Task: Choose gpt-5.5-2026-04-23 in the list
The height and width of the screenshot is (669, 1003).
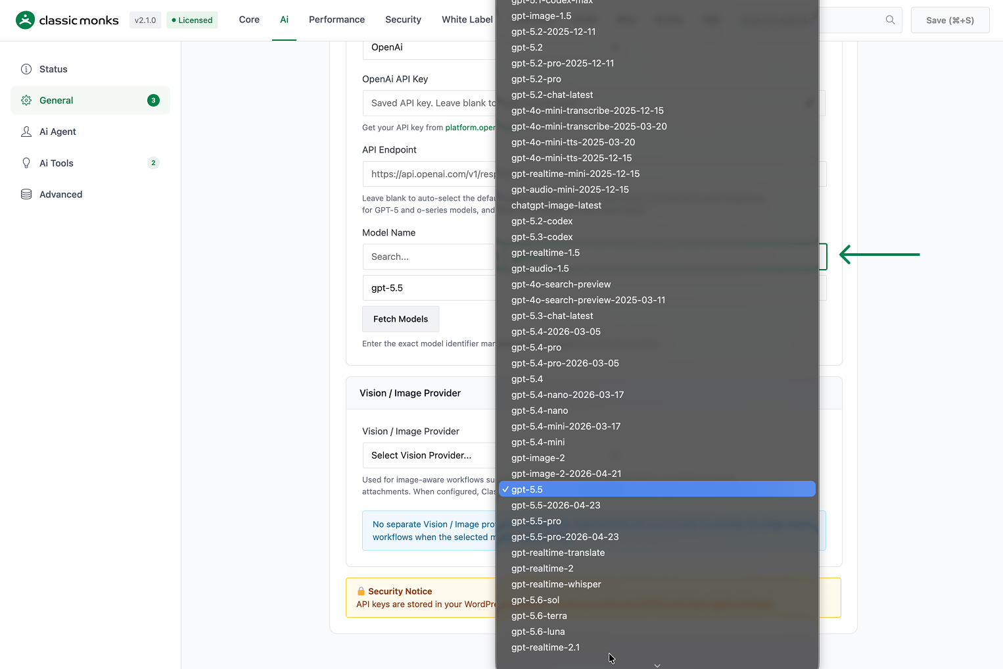Action: pos(657,505)
